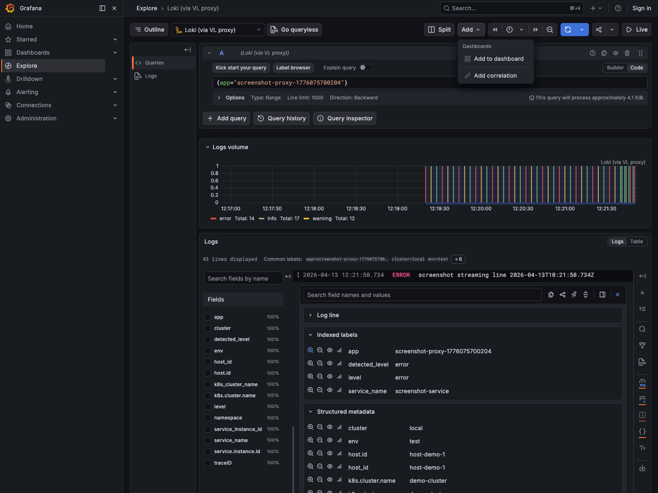658x493 pixels.
Task: Focus the Search field names and values box
Action: click(423, 295)
